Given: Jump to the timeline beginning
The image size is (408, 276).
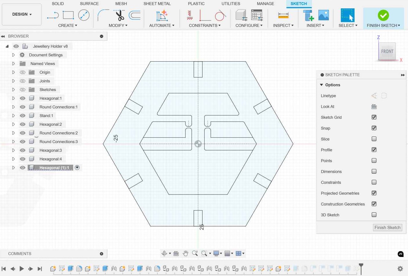Looking at the screenshot, I should click(x=4, y=269).
